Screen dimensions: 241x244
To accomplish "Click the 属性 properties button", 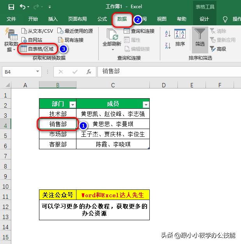I will [132, 40].
